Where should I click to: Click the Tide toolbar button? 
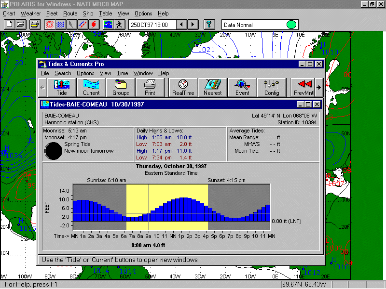(62, 88)
